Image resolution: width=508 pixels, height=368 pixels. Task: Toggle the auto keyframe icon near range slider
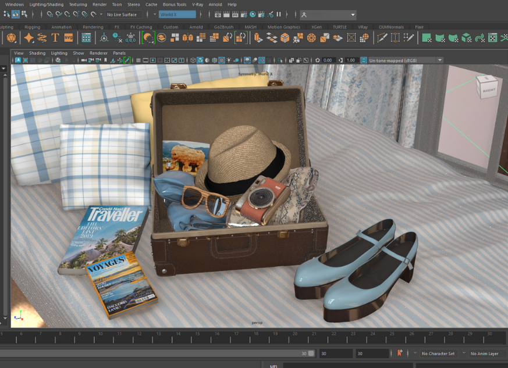[x=400, y=353]
